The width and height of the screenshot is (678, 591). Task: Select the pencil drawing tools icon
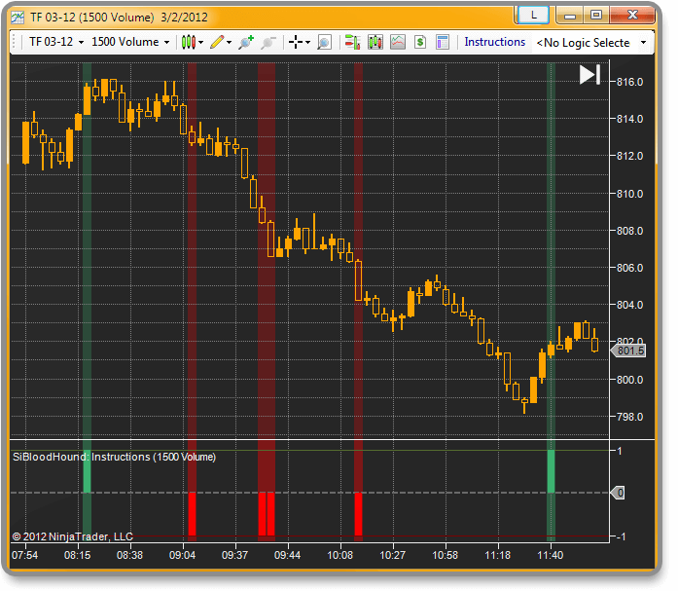(217, 42)
